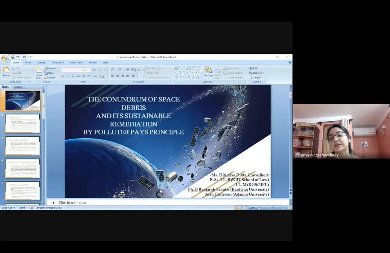Select slide 3 thumbnail

[23, 146]
